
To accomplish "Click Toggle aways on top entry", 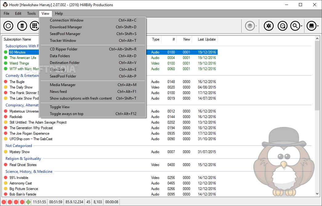I will point(93,114).
